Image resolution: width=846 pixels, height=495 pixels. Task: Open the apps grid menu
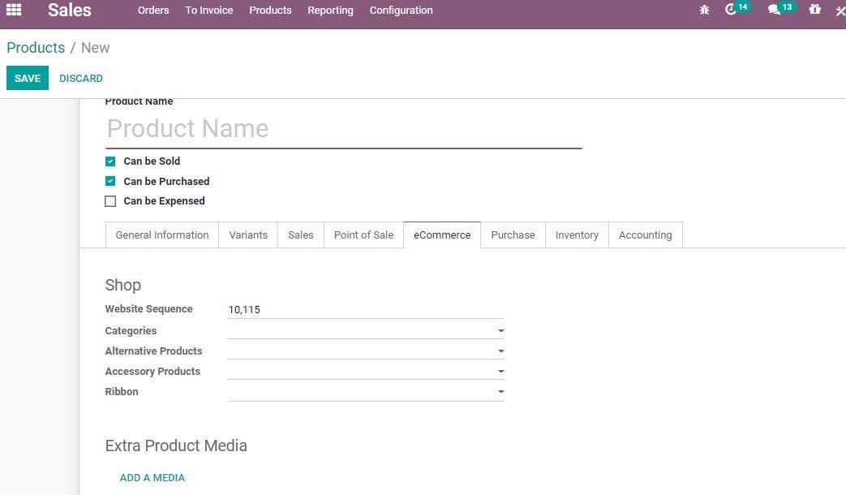click(13, 10)
